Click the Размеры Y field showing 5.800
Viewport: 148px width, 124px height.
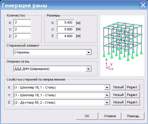[x=65, y=29]
